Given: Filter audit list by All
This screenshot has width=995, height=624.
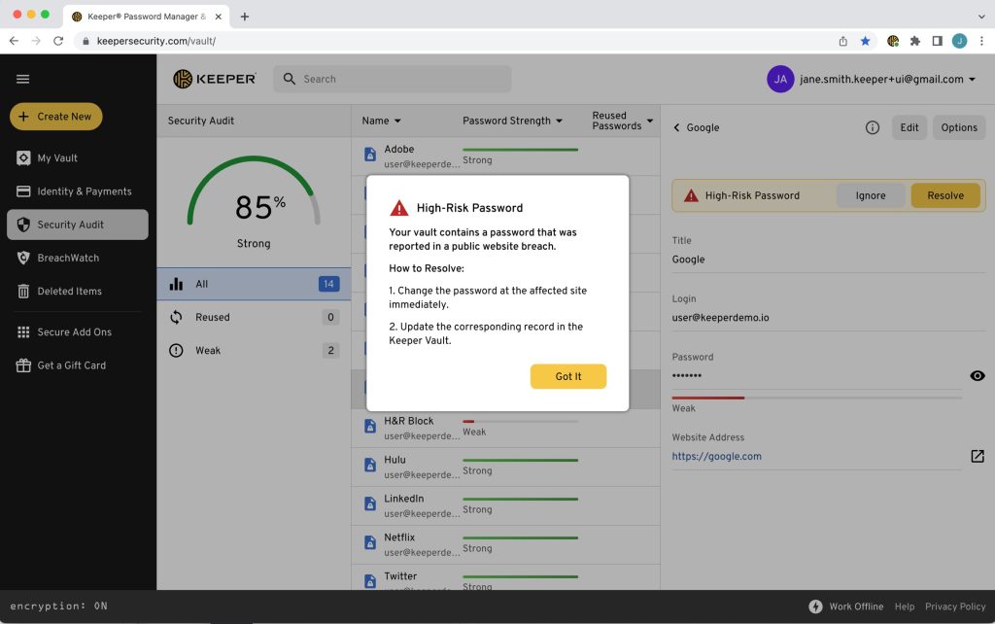Looking at the screenshot, I should [254, 284].
